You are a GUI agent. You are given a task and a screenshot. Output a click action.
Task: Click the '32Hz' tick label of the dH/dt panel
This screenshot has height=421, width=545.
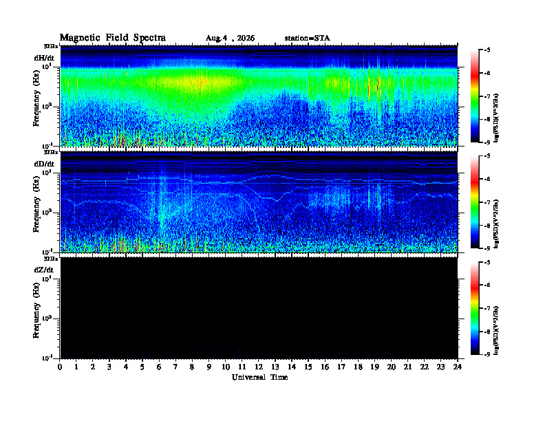[50, 46]
